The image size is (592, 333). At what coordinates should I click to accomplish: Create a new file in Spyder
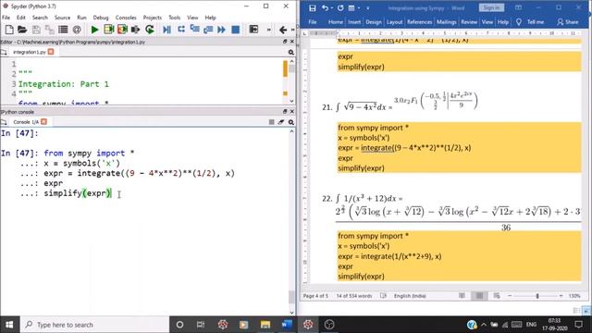coord(9,30)
